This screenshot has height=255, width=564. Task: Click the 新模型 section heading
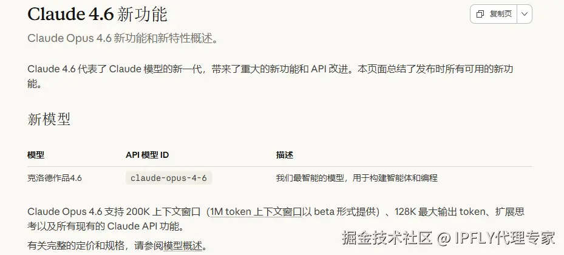49,119
